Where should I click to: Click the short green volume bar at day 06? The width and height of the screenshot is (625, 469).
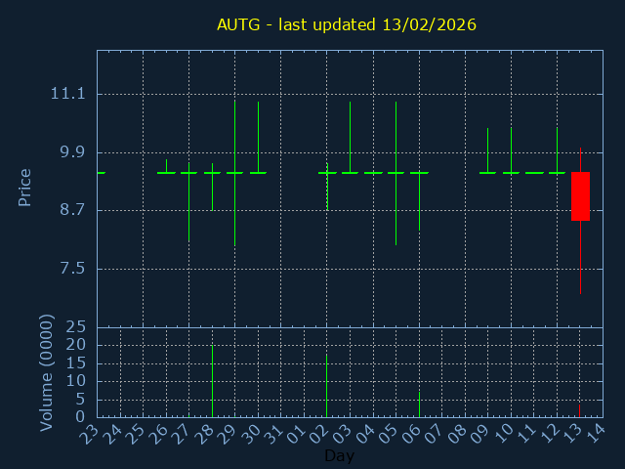click(419, 405)
